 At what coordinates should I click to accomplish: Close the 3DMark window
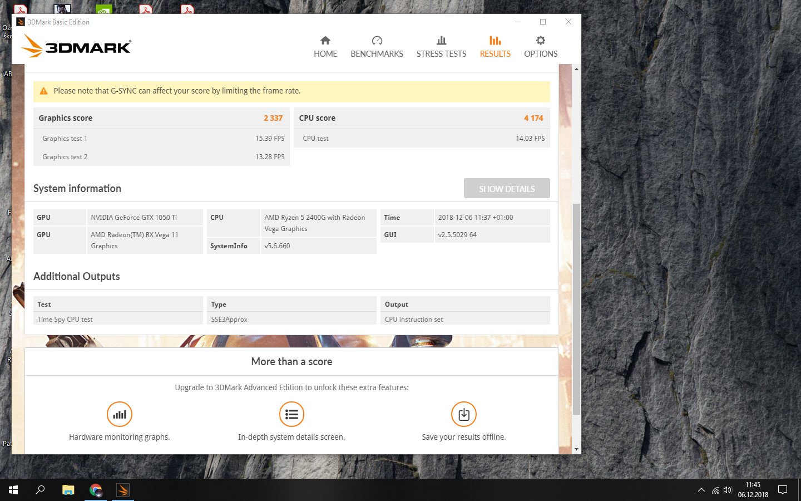(x=568, y=22)
